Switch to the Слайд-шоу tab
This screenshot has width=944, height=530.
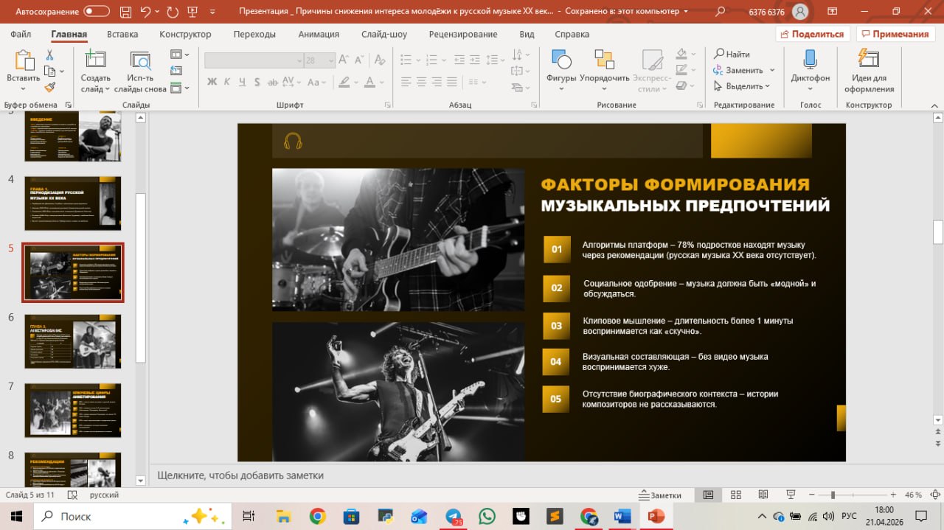click(384, 34)
